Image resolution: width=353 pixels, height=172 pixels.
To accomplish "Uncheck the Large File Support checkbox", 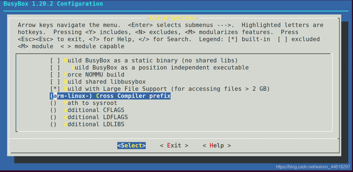I will [x=55, y=89].
